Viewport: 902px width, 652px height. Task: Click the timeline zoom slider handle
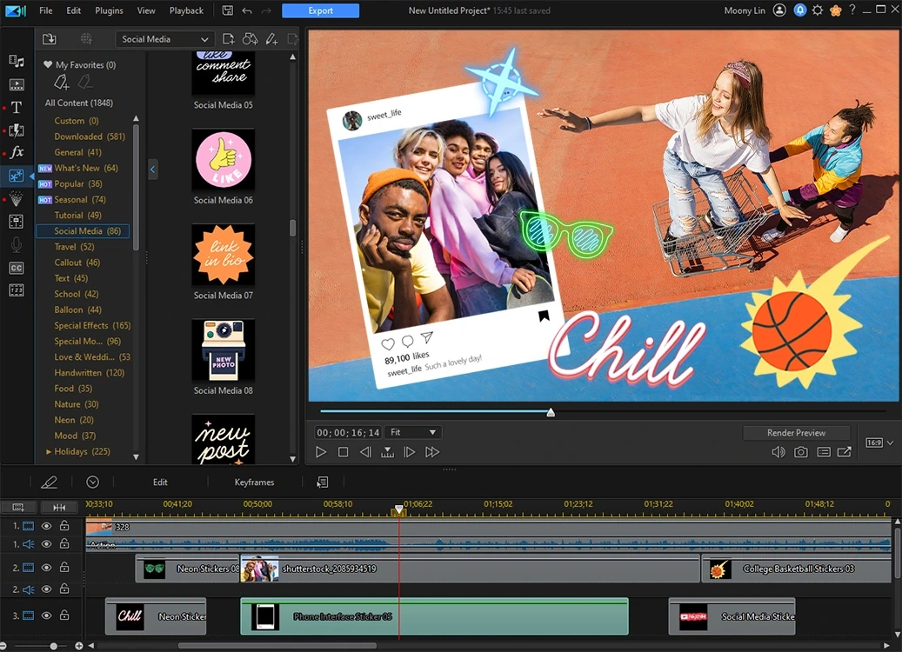pyautogui.click(x=53, y=646)
